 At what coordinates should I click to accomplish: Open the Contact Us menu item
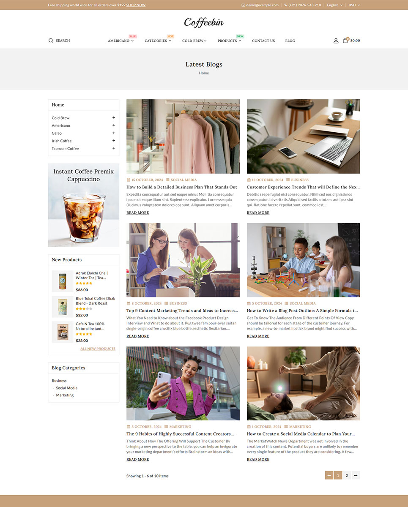pos(263,41)
